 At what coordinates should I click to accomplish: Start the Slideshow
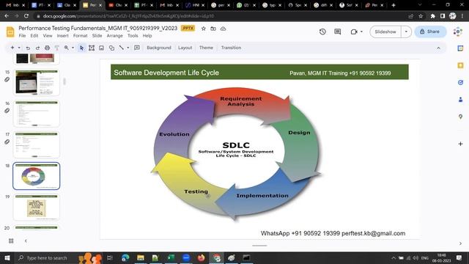[x=385, y=32]
